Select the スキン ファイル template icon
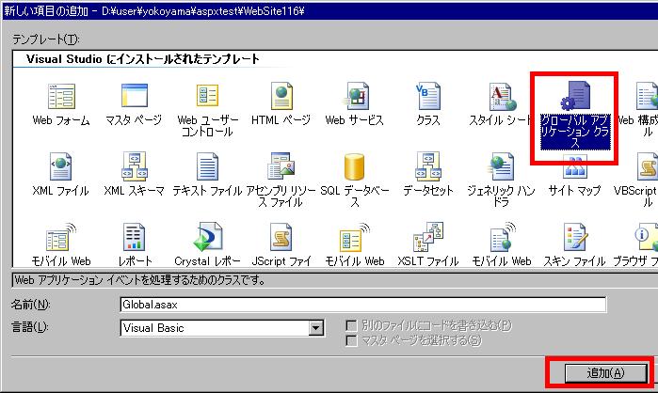Viewport: 658px width, 393px height. pos(575,237)
